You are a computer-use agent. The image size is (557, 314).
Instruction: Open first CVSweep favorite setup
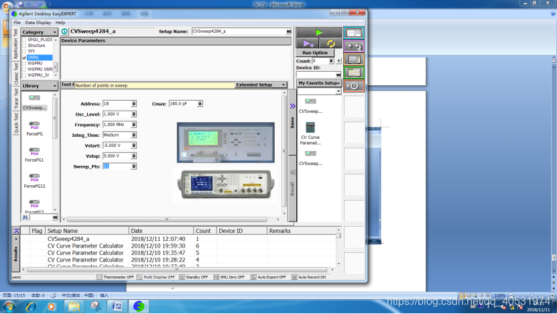click(310, 105)
